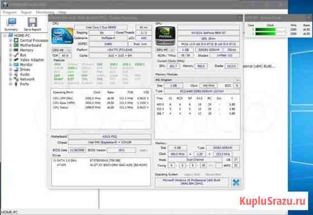Viewport: 313px width, 215px height.
Task: Select the Monitor tree item label
Action: (26, 65)
